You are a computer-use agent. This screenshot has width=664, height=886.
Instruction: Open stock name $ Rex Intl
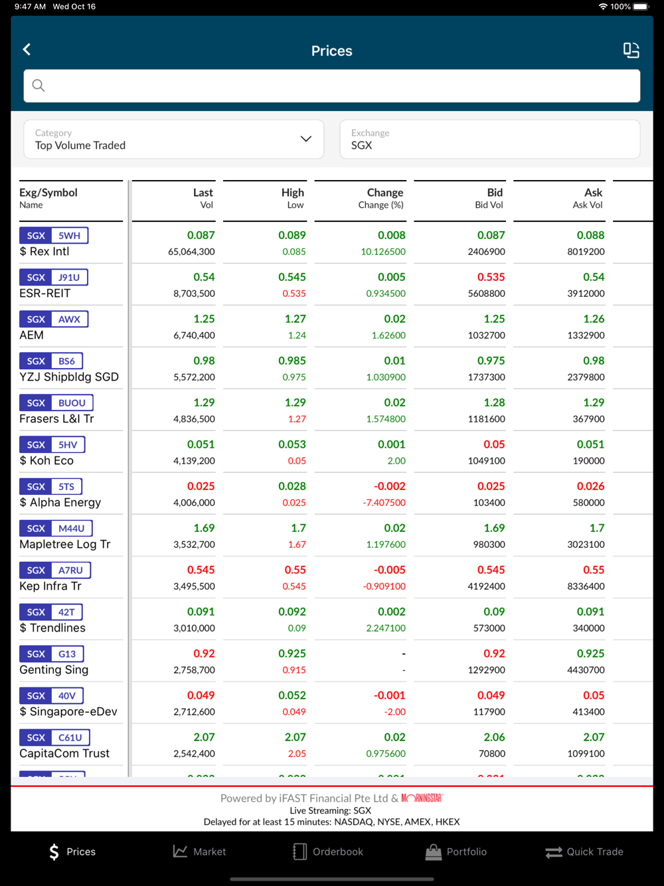coord(44,252)
